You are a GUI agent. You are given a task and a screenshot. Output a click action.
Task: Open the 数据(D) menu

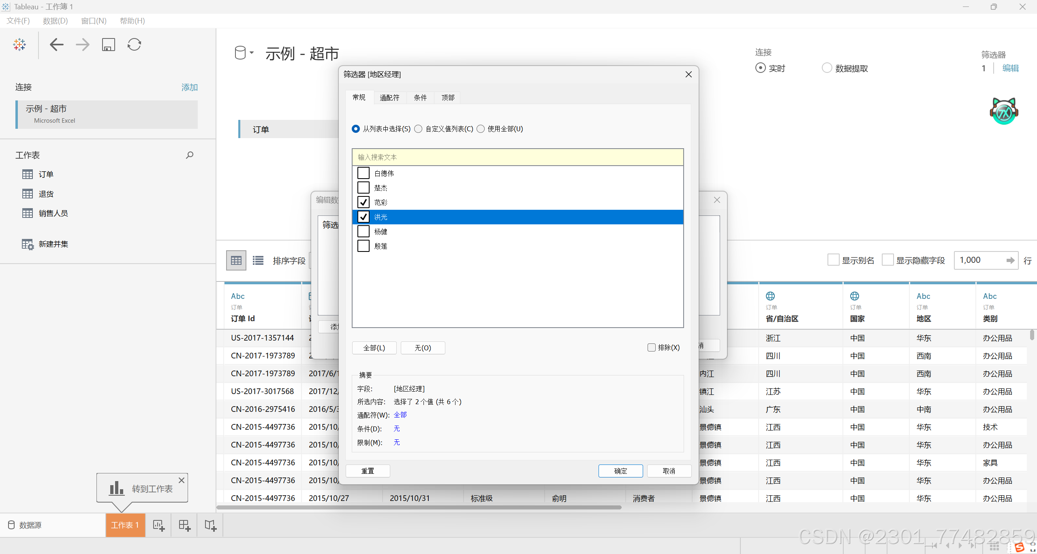click(x=55, y=21)
